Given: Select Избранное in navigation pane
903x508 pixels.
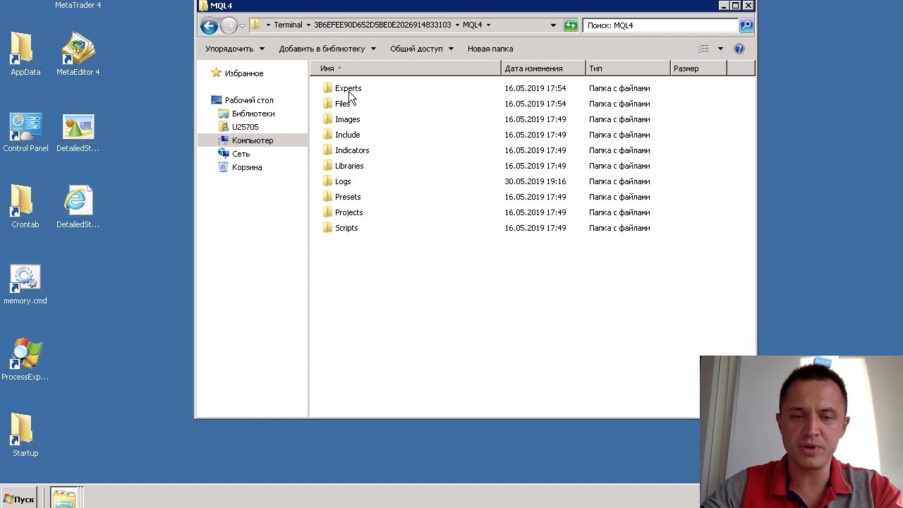Looking at the screenshot, I should tap(244, 73).
